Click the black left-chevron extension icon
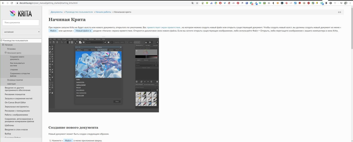 pos(273,3)
